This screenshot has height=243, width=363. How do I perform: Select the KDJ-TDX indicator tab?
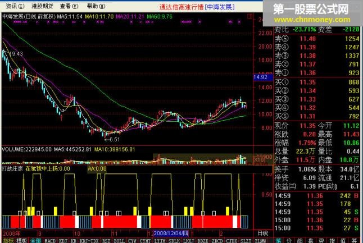(x=89, y=240)
